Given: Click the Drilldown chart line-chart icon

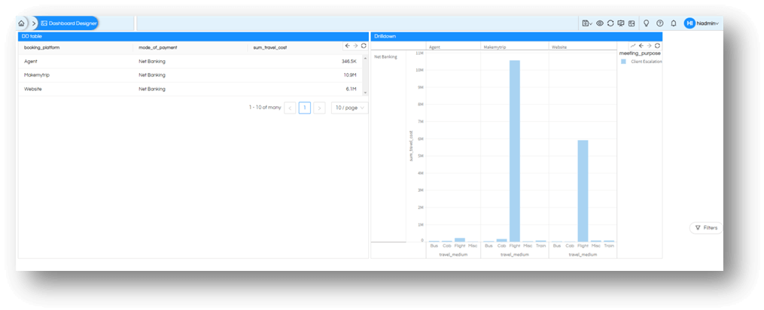Looking at the screenshot, I should click(633, 45).
